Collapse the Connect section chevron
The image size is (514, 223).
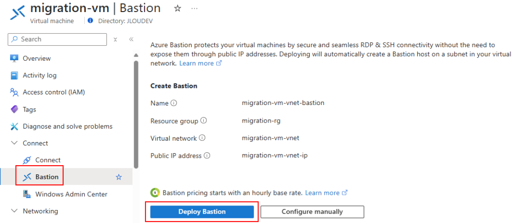14,143
